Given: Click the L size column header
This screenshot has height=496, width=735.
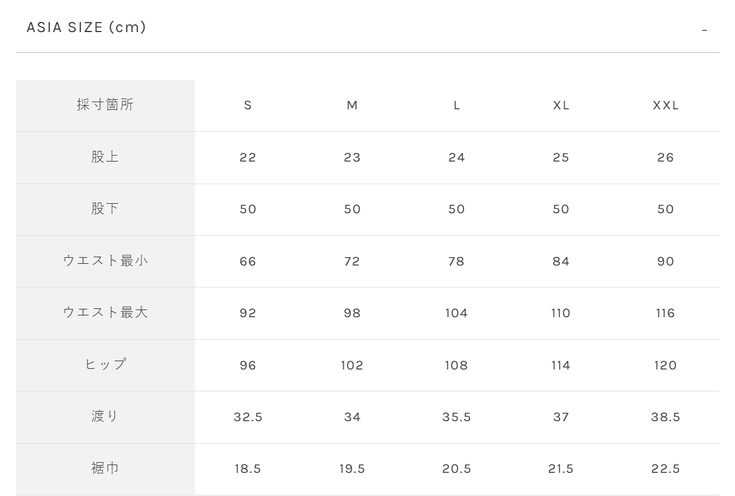Looking at the screenshot, I should [457, 106].
